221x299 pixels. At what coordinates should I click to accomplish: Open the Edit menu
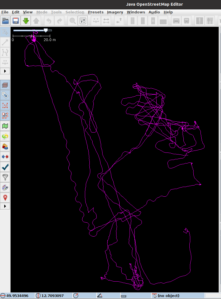(x=16, y=12)
